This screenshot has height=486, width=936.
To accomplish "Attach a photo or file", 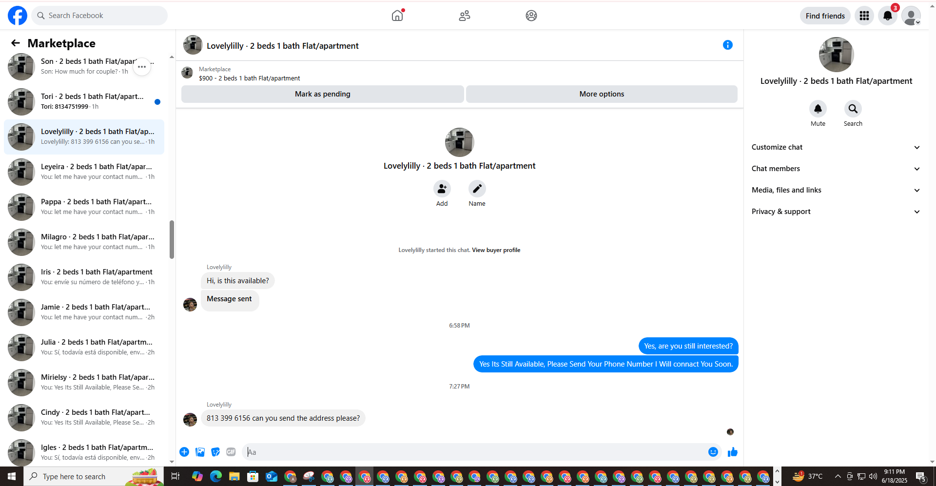I will pos(200,452).
